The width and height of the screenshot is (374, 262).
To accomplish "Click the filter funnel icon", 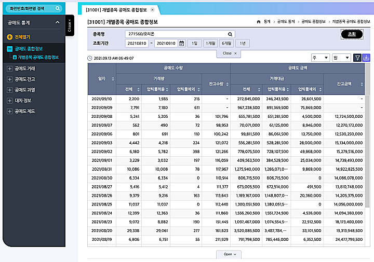I will coord(357,58).
